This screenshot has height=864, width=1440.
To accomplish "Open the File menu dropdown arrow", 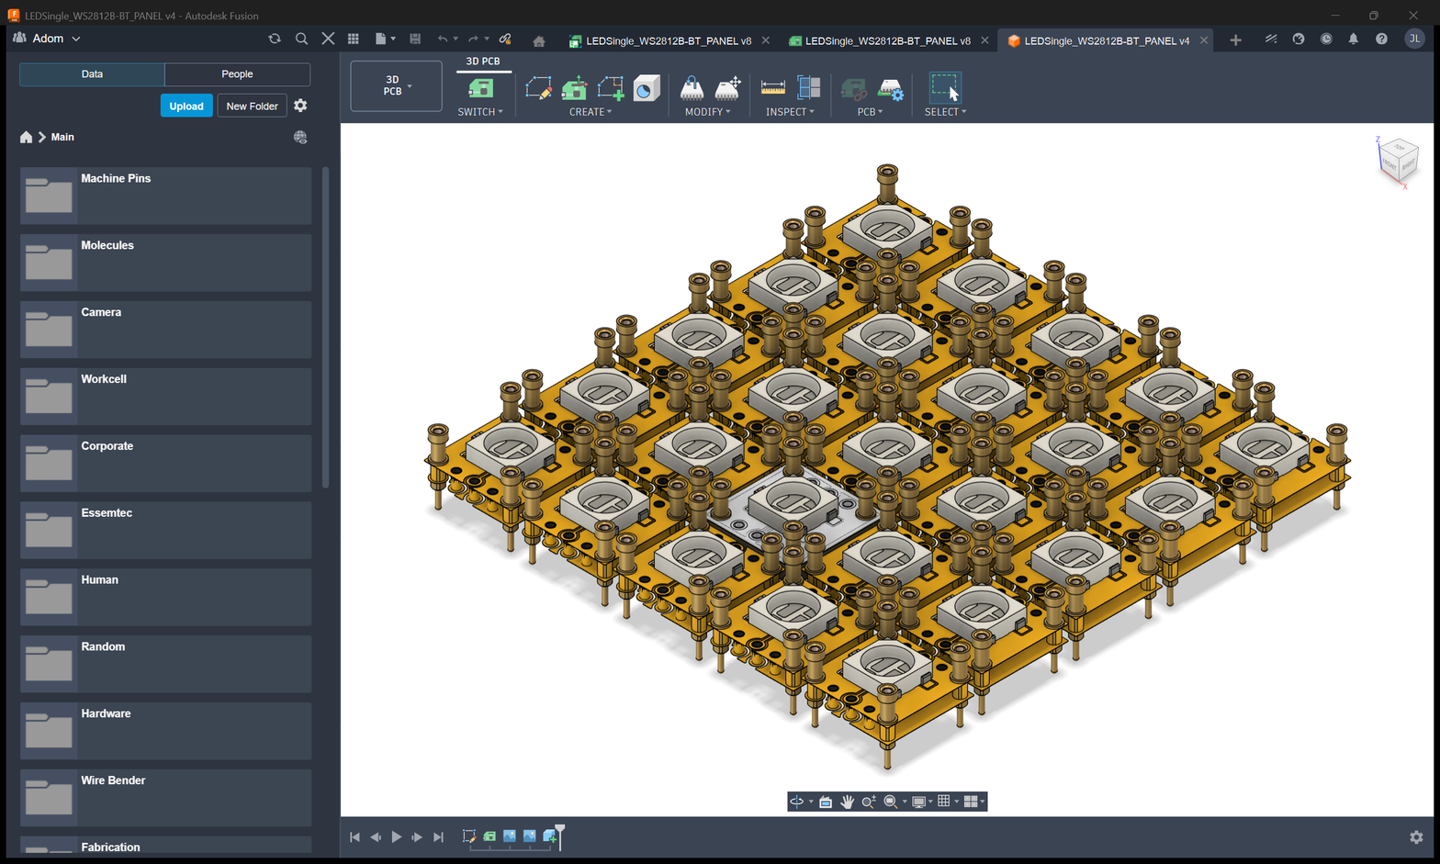I will (393, 39).
